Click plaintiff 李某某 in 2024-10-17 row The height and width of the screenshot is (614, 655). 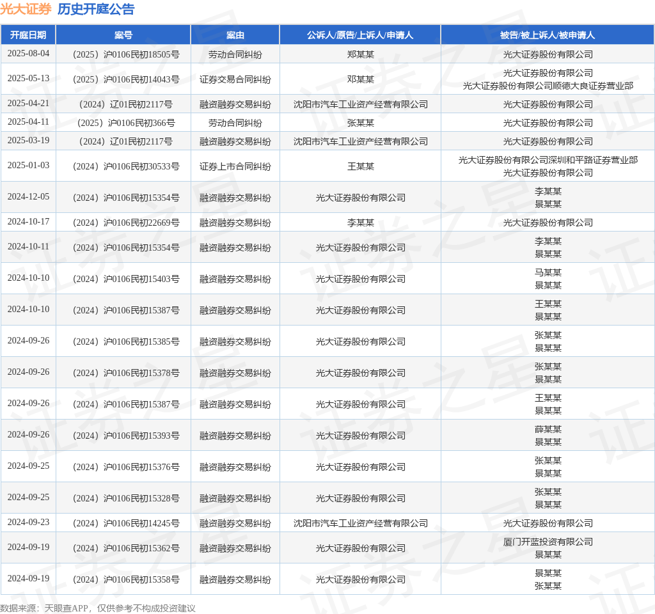361,223
